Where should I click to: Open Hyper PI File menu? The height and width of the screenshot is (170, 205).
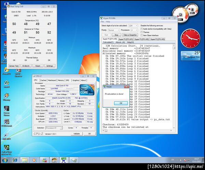pyautogui.click(x=102, y=22)
